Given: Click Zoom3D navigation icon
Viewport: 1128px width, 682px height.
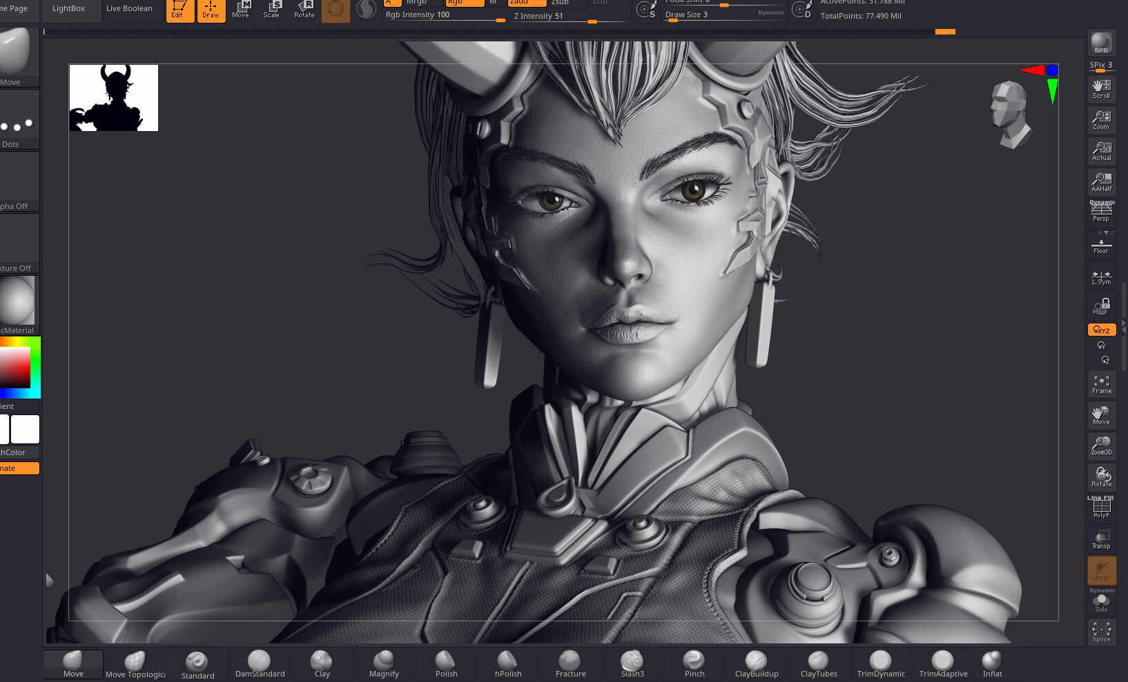Looking at the screenshot, I should [1101, 446].
